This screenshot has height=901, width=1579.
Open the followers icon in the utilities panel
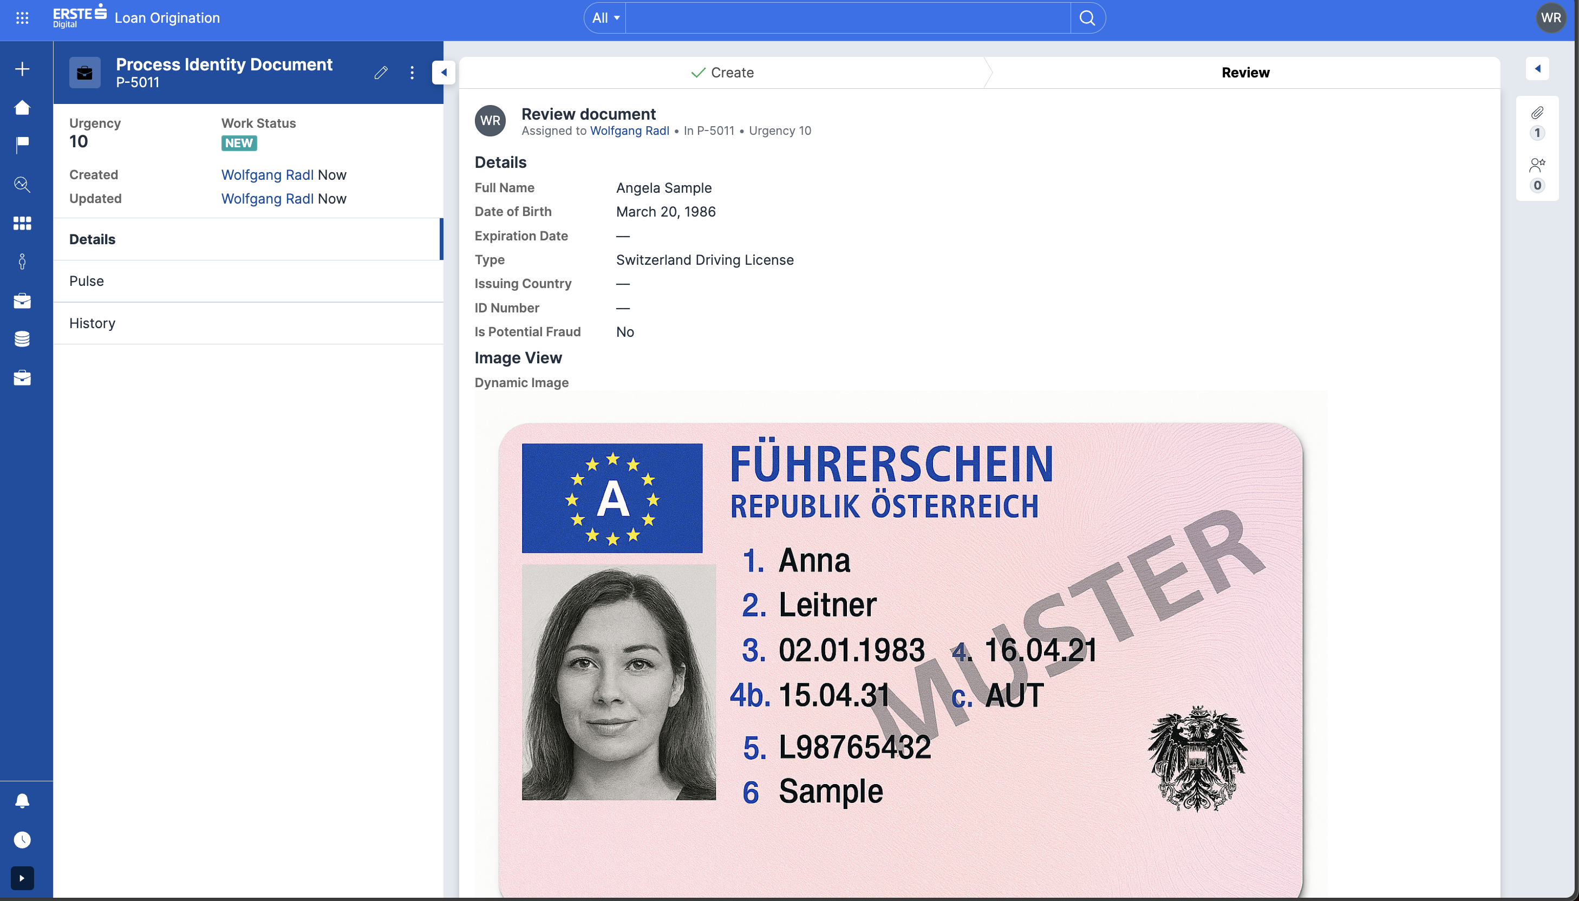pyautogui.click(x=1537, y=165)
